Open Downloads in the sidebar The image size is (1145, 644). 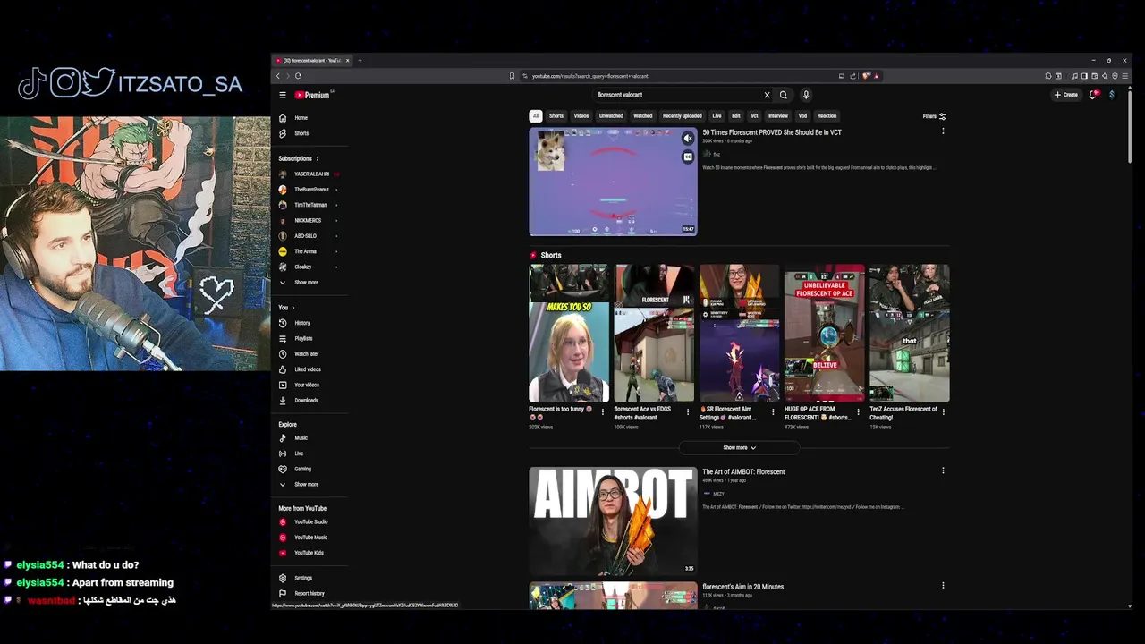pyautogui.click(x=306, y=401)
